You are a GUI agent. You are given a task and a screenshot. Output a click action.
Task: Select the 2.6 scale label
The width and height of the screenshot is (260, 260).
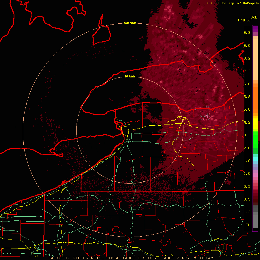coord(247,148)
